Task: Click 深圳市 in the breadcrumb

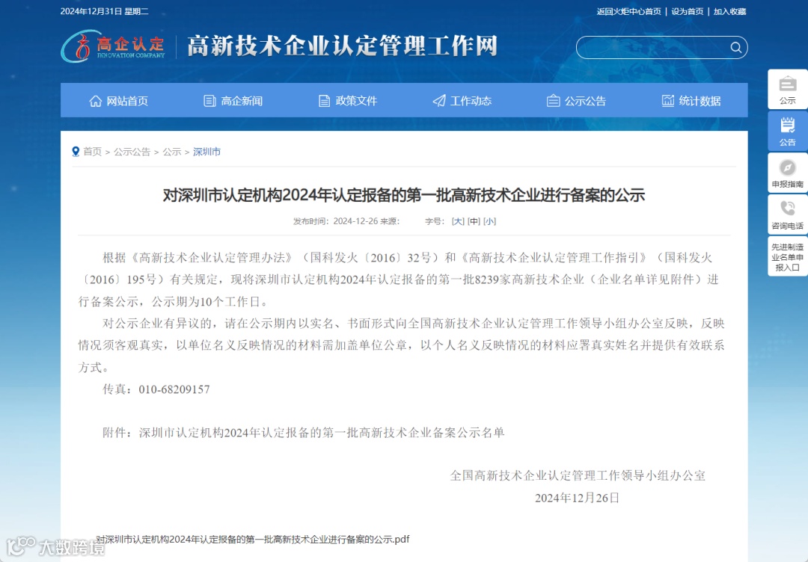Action: (206, 152)
